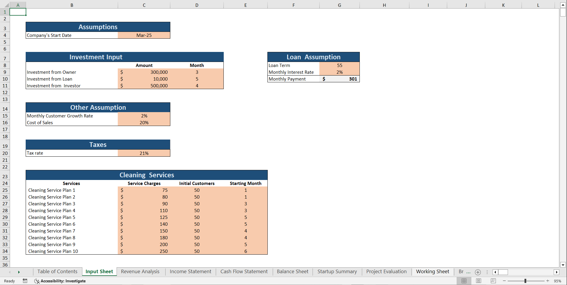567x285 pixels.
Task: Switch to the Revenue Analysis tab
Action: (x=140, y=271)
